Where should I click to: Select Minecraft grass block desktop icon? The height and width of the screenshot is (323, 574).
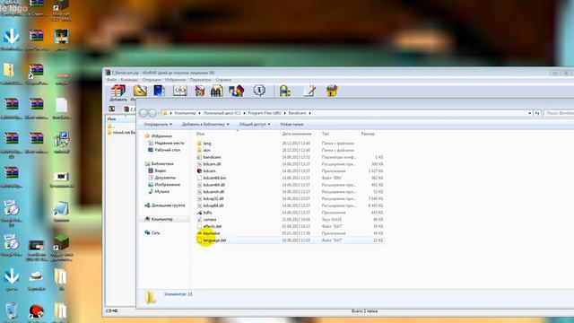(x=61, y=242)
